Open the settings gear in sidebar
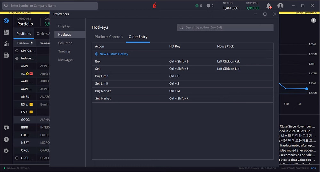The width and height of the screenshot is (320, 172). click(x=6, y=151)
